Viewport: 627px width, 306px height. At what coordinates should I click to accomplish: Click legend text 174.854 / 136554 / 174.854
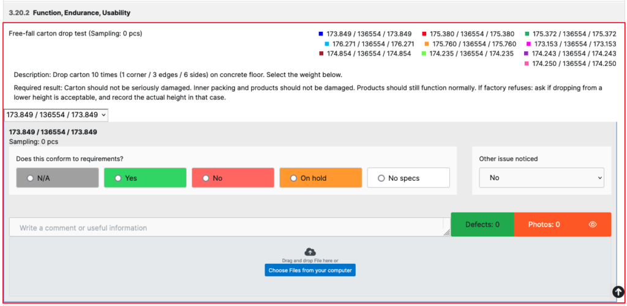point(369,54)
